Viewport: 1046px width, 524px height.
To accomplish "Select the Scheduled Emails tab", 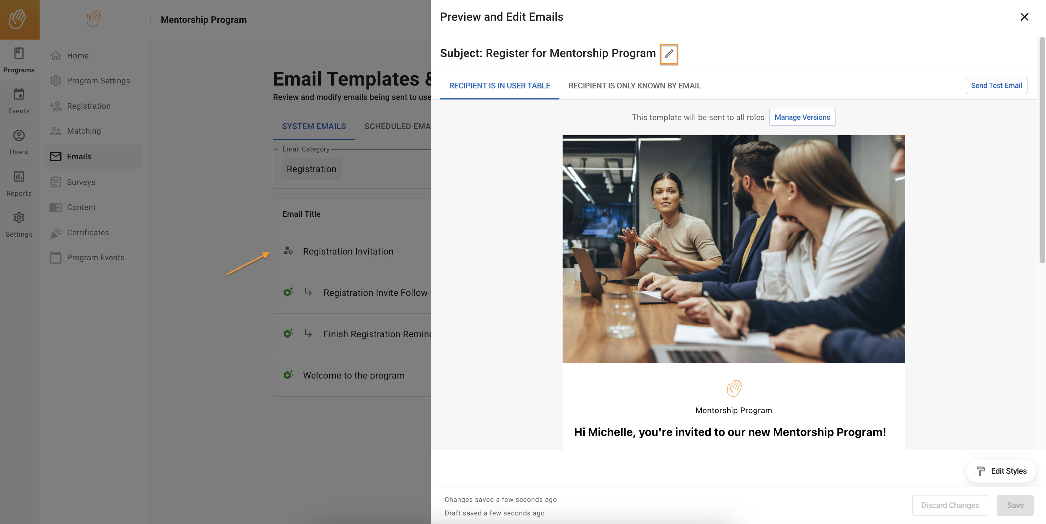I will tap(397, 127).
